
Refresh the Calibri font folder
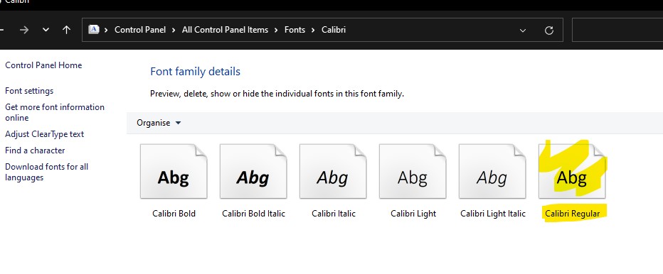549,31
